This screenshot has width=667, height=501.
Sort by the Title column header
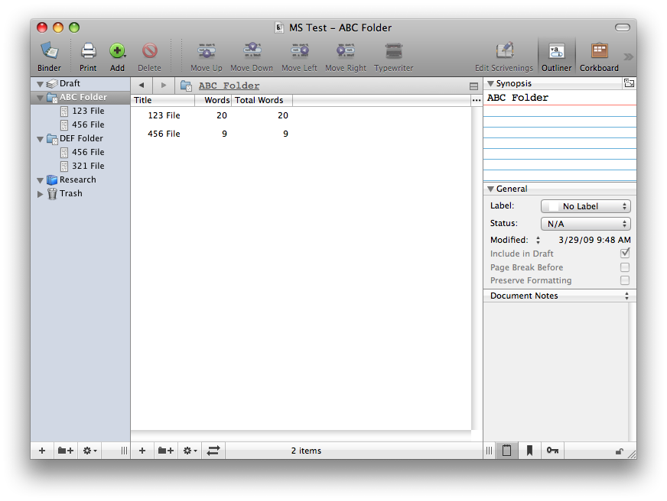(162, 100)
